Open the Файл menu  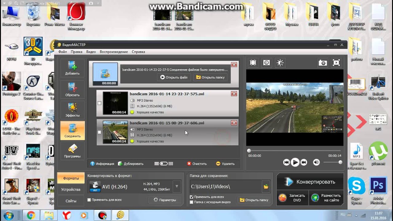tap(63, 52)
